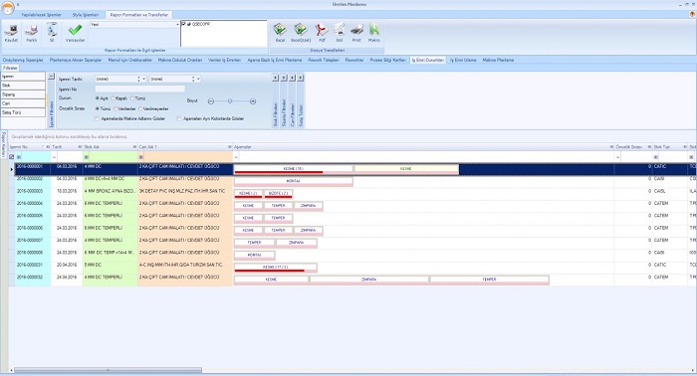Click the İşemri No text input field

[140, 90]
